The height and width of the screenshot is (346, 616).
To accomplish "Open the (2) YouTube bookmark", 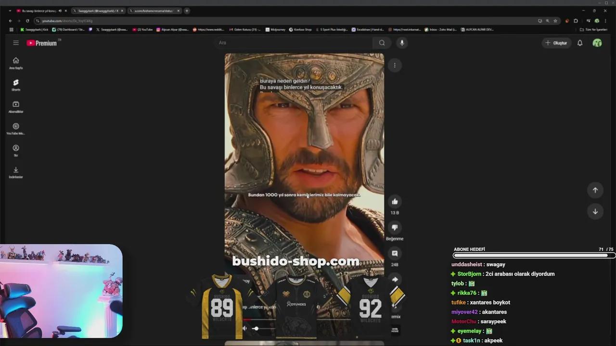I will pyautogui.click(x=142, y=29).
